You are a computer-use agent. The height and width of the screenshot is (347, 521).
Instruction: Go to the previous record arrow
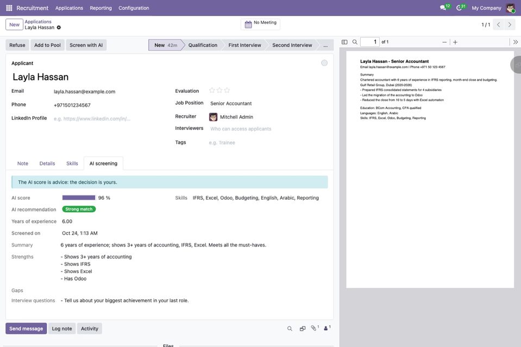[498, 24]
